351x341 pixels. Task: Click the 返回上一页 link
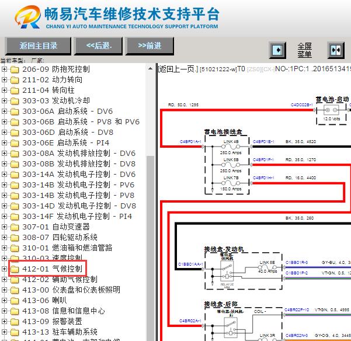[x=178, y=69]
